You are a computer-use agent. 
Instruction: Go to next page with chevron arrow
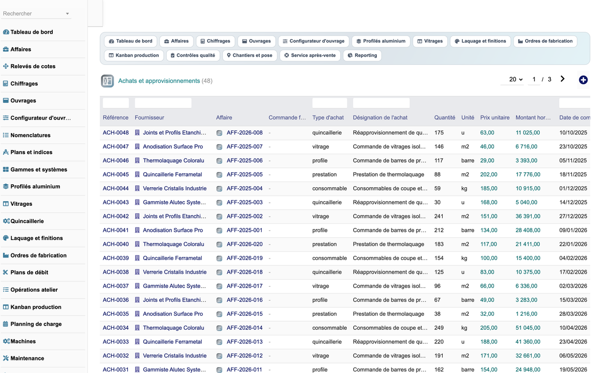point(562,79)
